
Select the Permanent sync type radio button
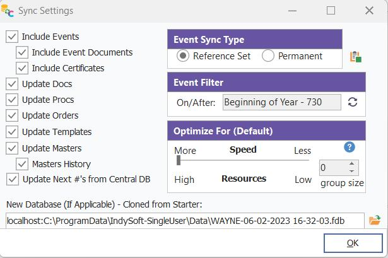click(x=268, y=56)
